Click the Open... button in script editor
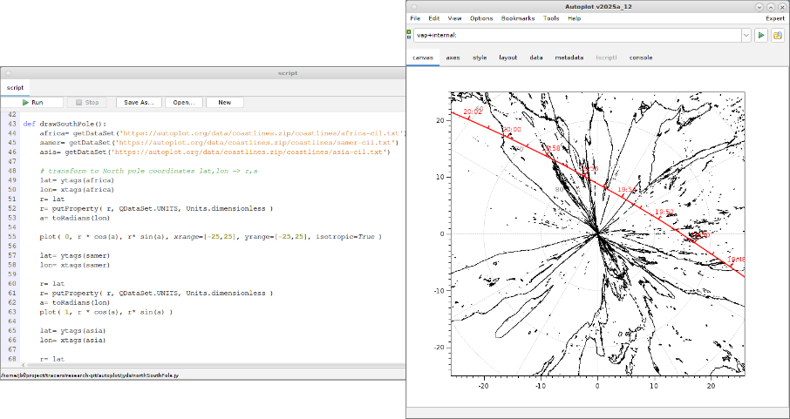790x419 pixels. (183, 102)
